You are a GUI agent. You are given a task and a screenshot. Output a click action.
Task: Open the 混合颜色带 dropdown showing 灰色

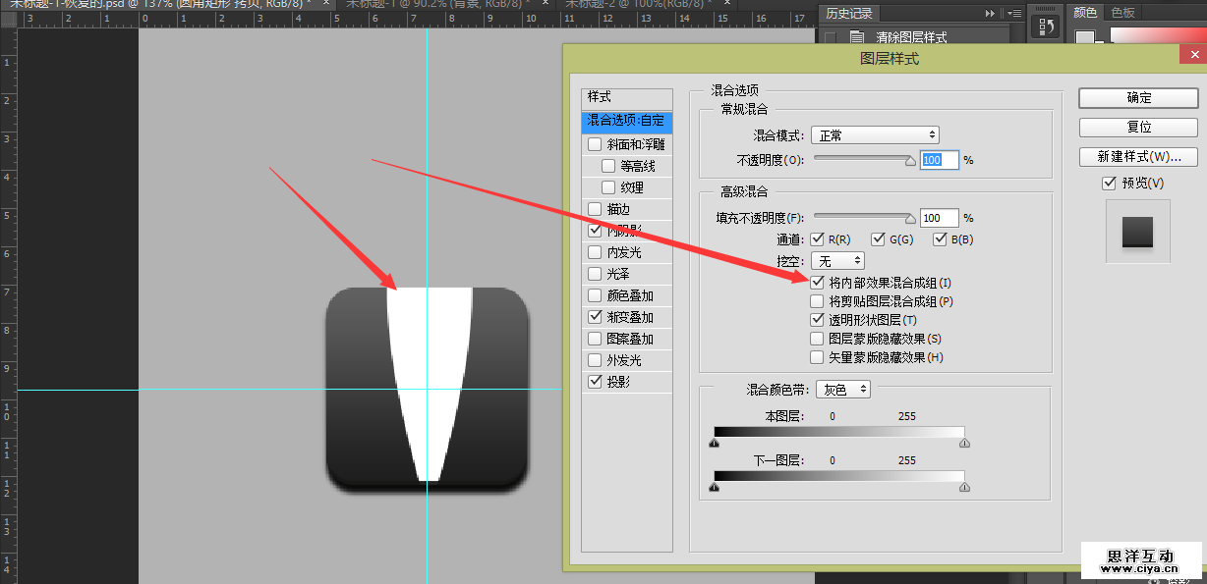(843, 390)
